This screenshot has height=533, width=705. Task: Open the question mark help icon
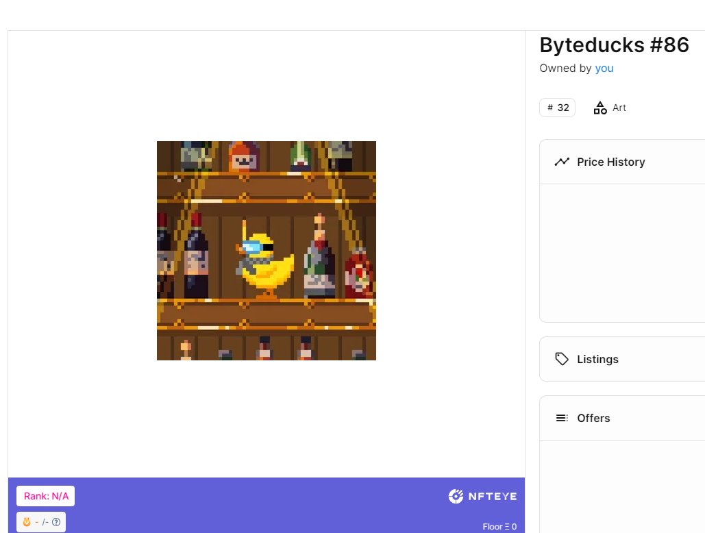click(x=56, y=522)
